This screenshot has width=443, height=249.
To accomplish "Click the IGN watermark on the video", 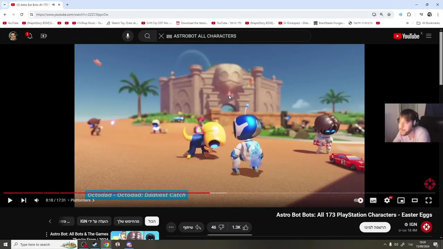I will coord(430,184).
